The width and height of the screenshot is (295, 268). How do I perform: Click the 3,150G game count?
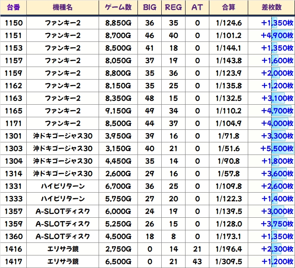click(118, 149)
